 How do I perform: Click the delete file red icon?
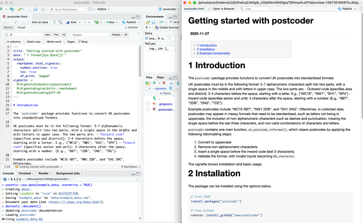(164, 83)
